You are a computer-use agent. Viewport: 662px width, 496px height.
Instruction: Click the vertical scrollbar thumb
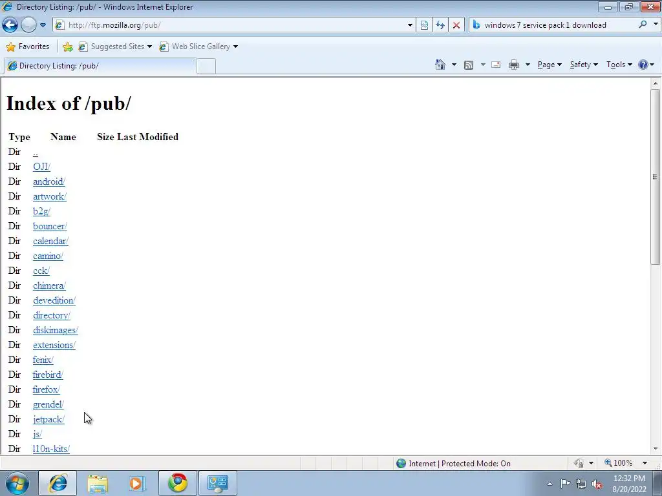pos(655,177)
